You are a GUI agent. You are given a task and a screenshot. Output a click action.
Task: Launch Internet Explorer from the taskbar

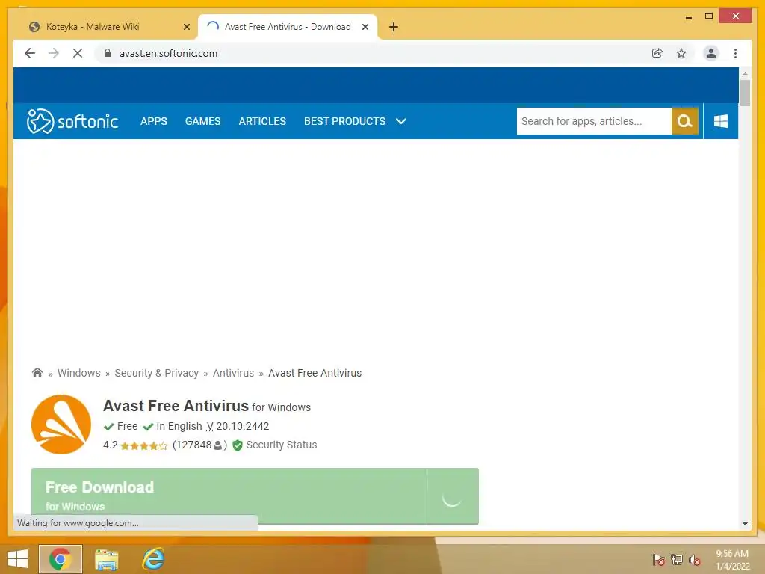(152, 559)
